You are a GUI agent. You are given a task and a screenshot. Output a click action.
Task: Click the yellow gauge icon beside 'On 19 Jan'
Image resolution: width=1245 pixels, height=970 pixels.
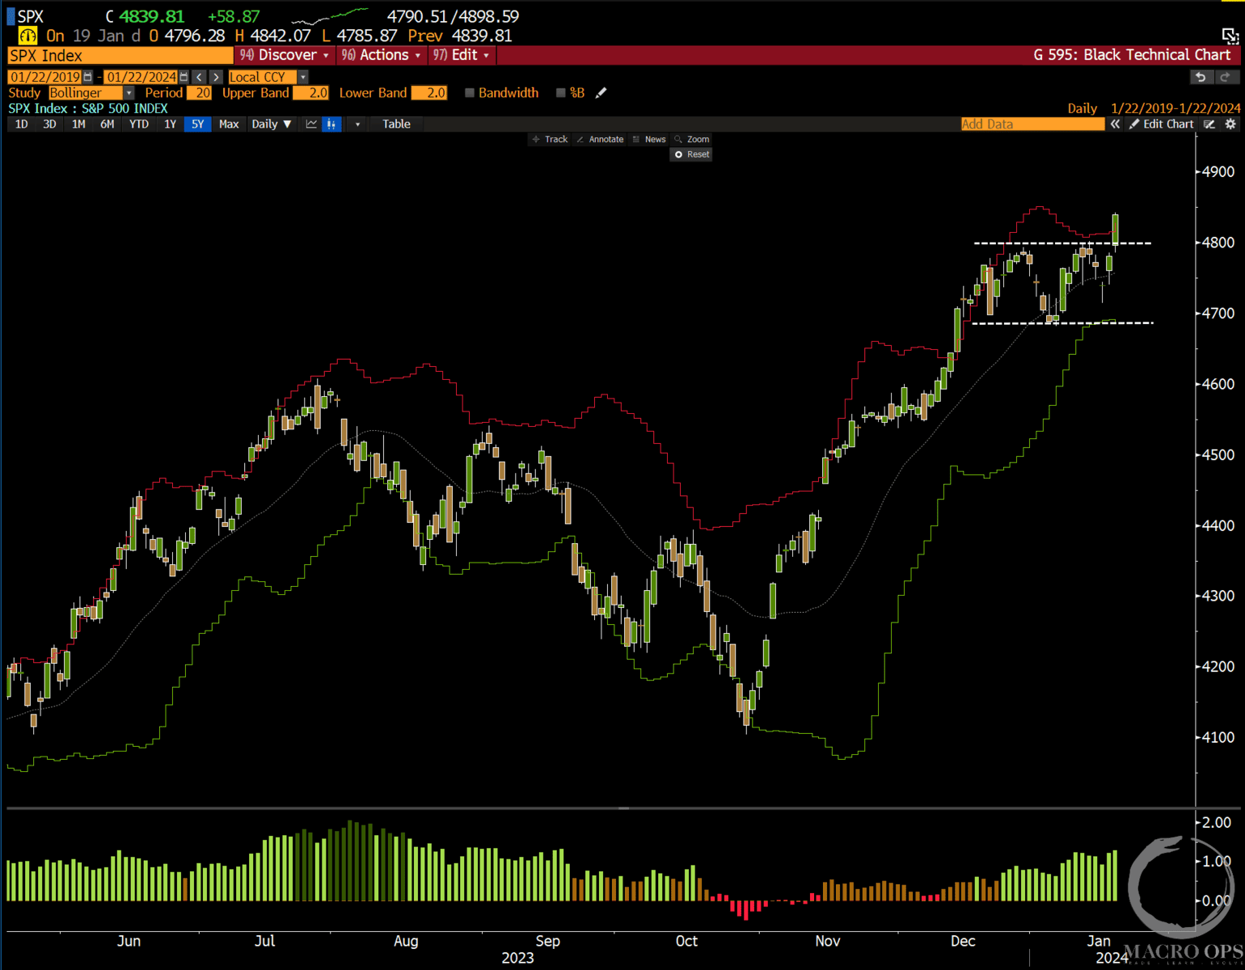[x=27, y=36]
